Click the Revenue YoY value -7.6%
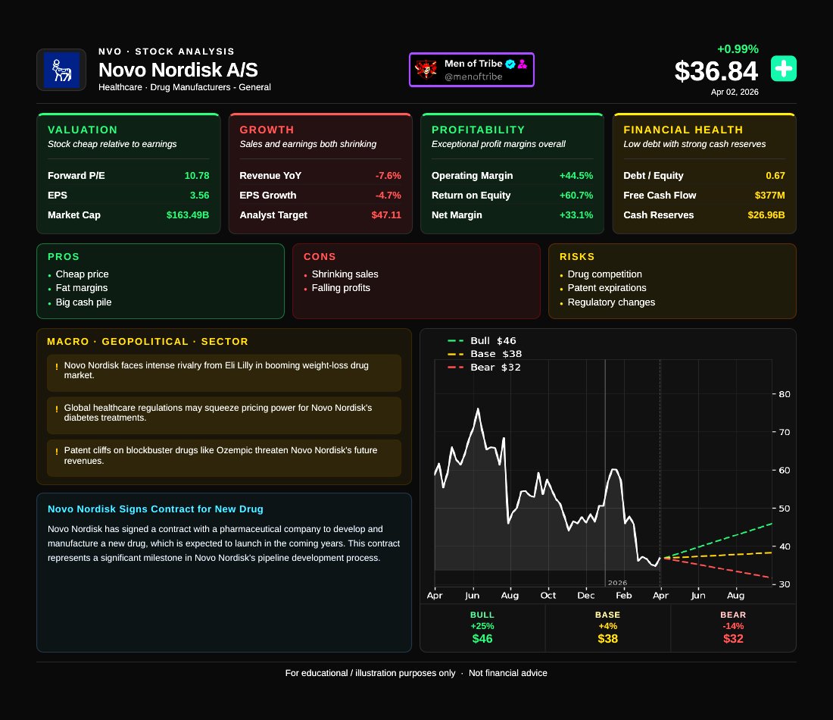 [x=388, y=176]
